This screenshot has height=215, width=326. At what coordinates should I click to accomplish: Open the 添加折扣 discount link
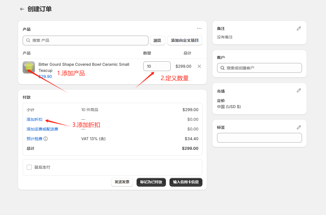click(34, 119)
